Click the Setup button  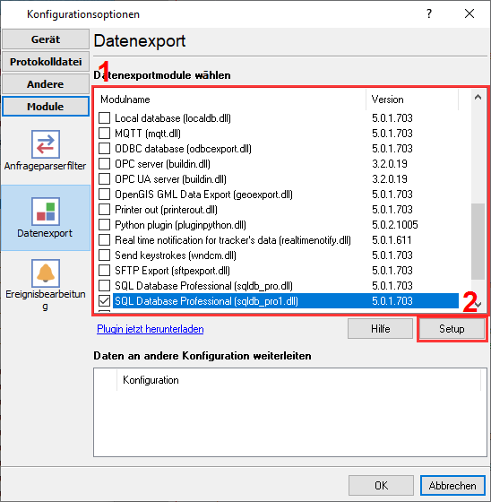pos(452,328)
